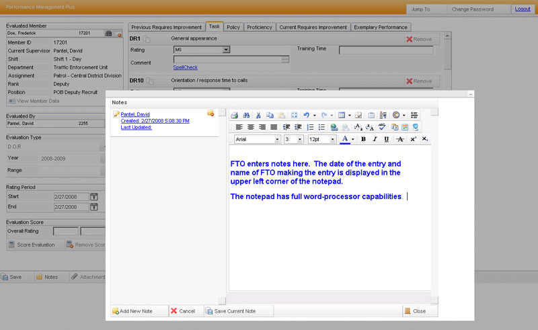Open the font color picker
Viewport: 538px width, 330px height.
coord(352,139)
